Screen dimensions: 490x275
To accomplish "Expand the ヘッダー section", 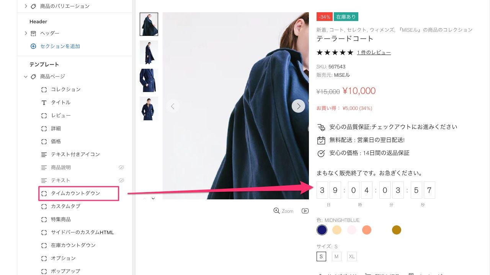I will (26, 33).
